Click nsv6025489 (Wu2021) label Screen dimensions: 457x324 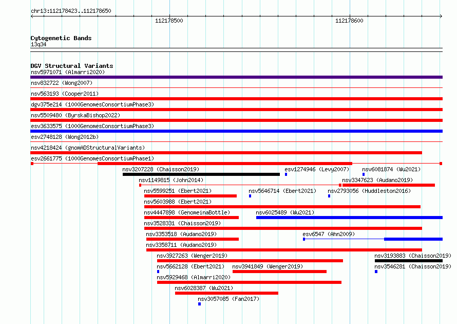tap(285, 212)
